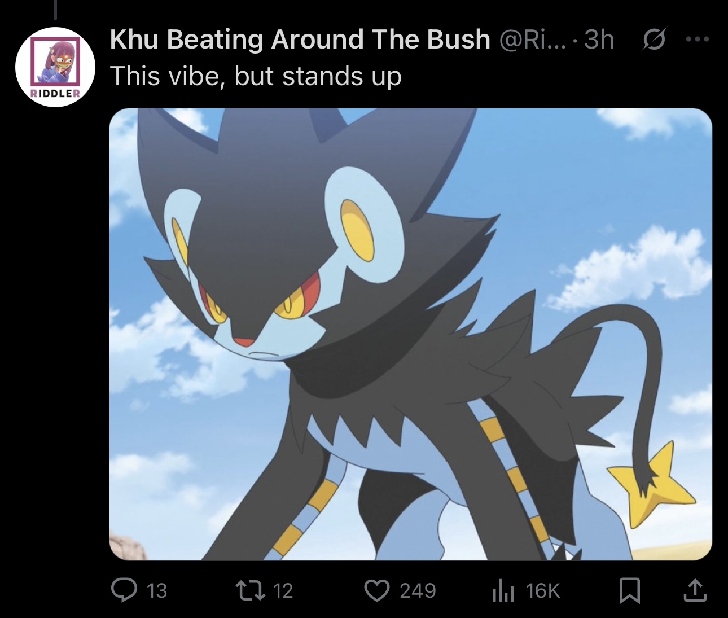Open the reply speech bubble icon

click(124, 590)
